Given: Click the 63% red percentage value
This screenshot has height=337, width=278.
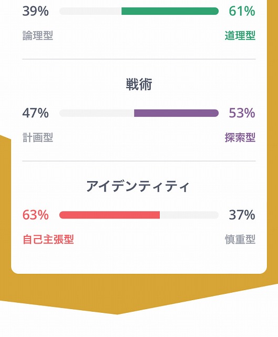Looking at the screenshot, I should 36,215.
